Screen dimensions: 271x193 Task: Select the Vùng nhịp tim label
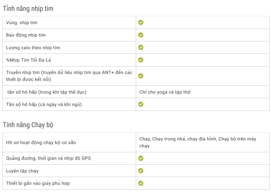22,23
